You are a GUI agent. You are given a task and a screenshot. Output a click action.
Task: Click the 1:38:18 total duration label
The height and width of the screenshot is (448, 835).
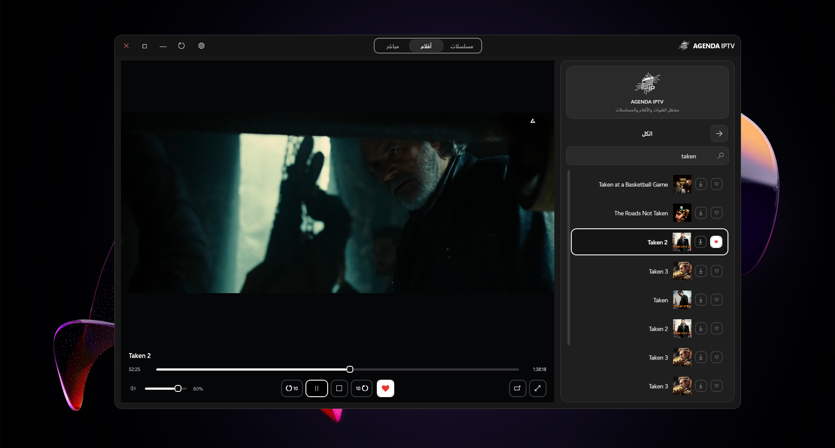(x=540, y=369)
